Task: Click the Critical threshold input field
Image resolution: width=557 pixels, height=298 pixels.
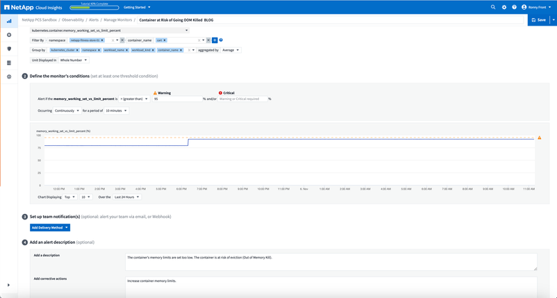Action: click(242, 99)
